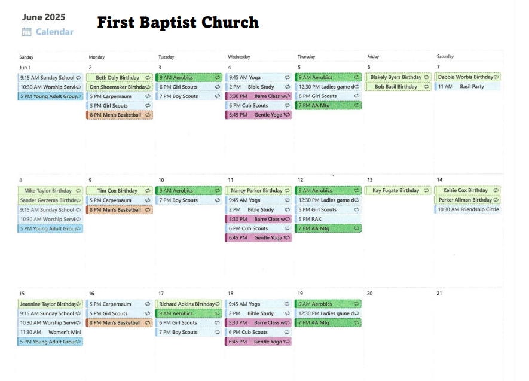Select the June 21 date number
This screenshot has height=381, width=529.
point(439,293)
